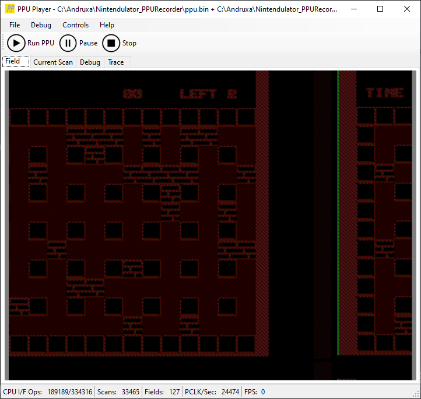Switch to the Trace tab
The height and width of the screenshot is (399, 421).
[x=116, y=62]
